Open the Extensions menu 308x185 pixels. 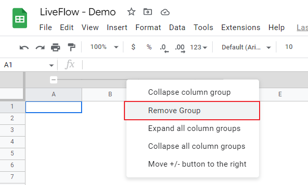point(241,28)
